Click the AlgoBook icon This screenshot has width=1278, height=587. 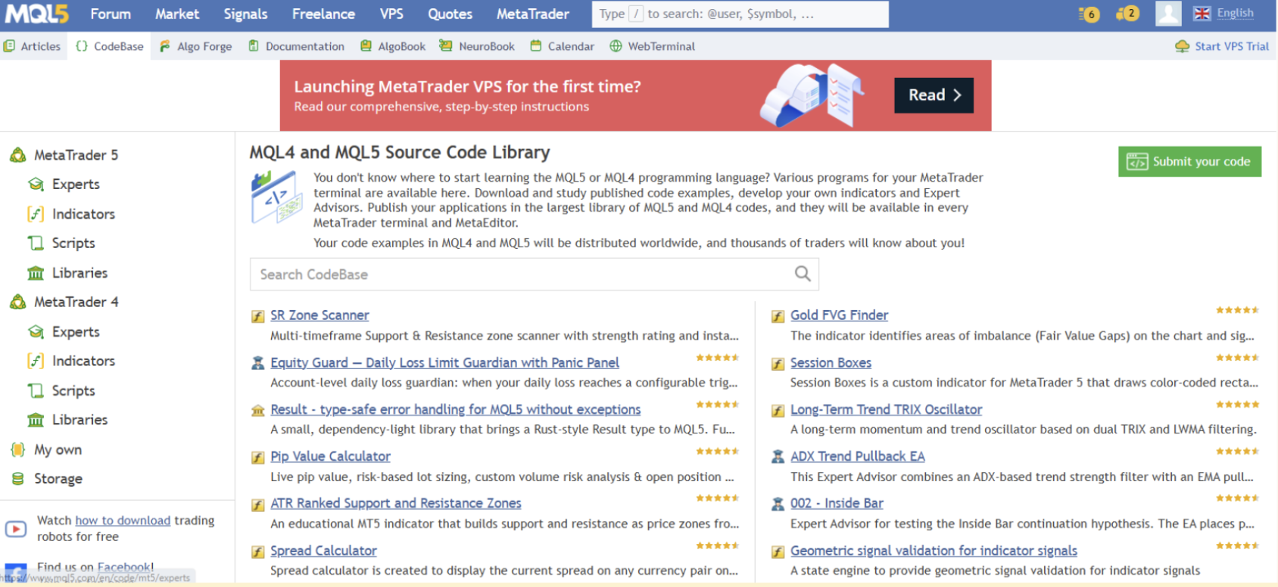366,46
